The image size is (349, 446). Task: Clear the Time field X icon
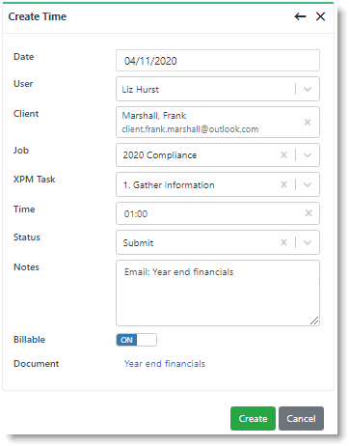309,213
